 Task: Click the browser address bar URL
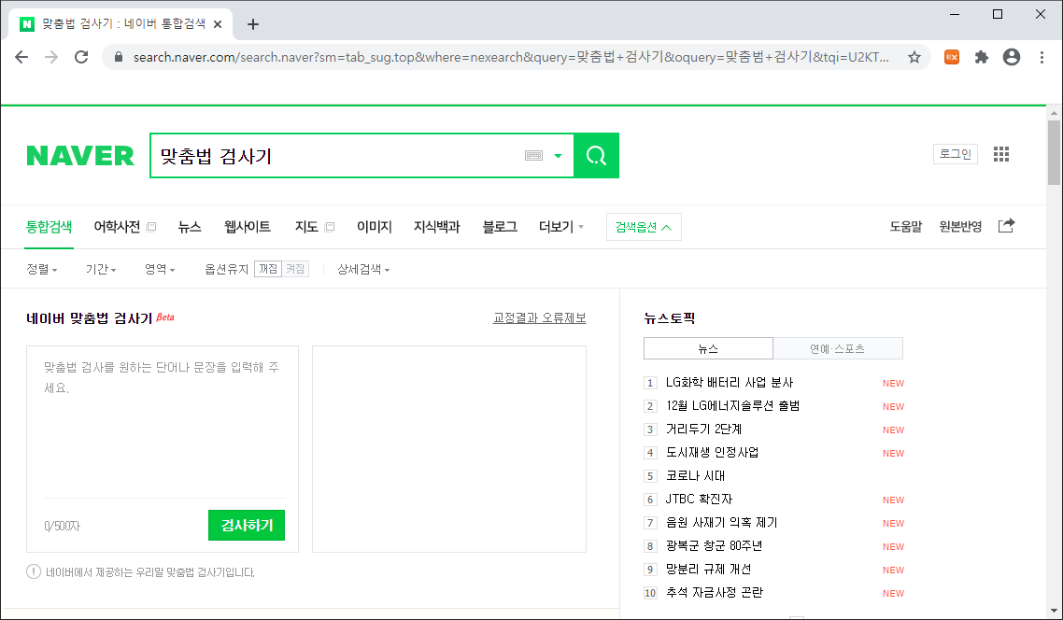click(511, 57)
